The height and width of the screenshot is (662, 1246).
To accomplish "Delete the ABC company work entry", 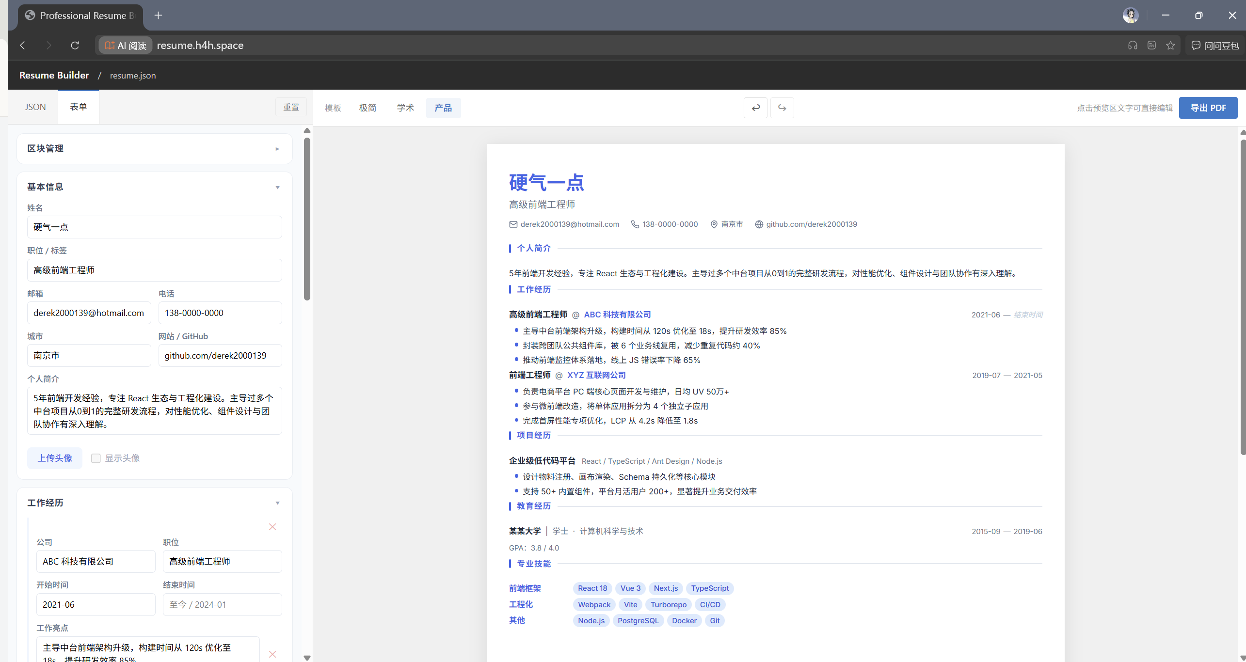I will pyautogui.click(x=272, y=527).
